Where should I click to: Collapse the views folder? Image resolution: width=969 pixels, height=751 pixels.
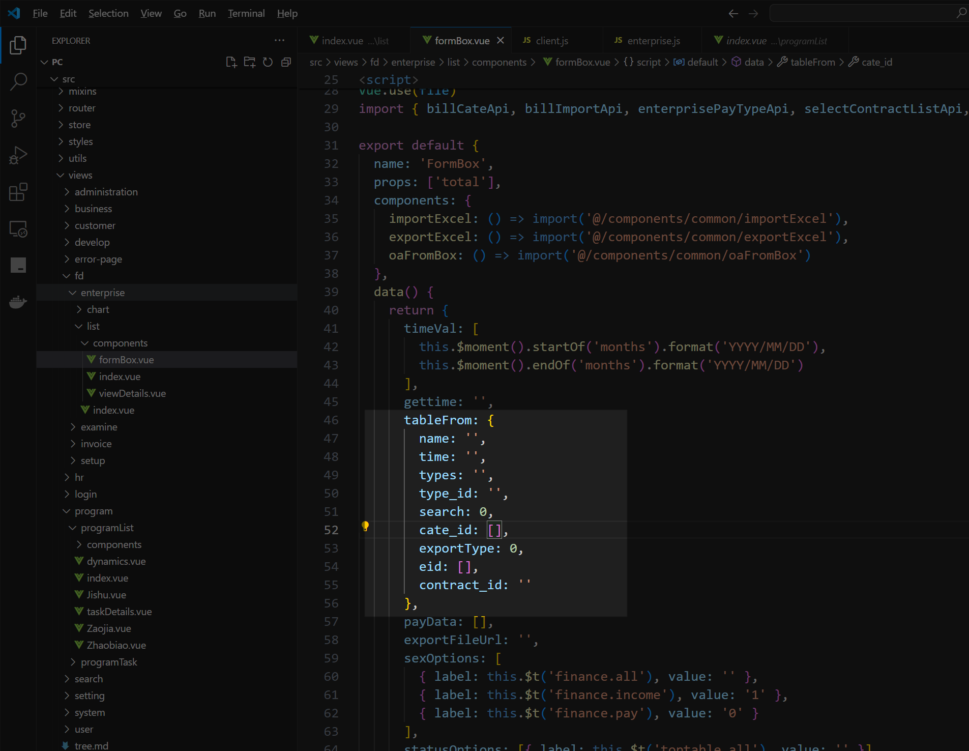click(61, 175)
